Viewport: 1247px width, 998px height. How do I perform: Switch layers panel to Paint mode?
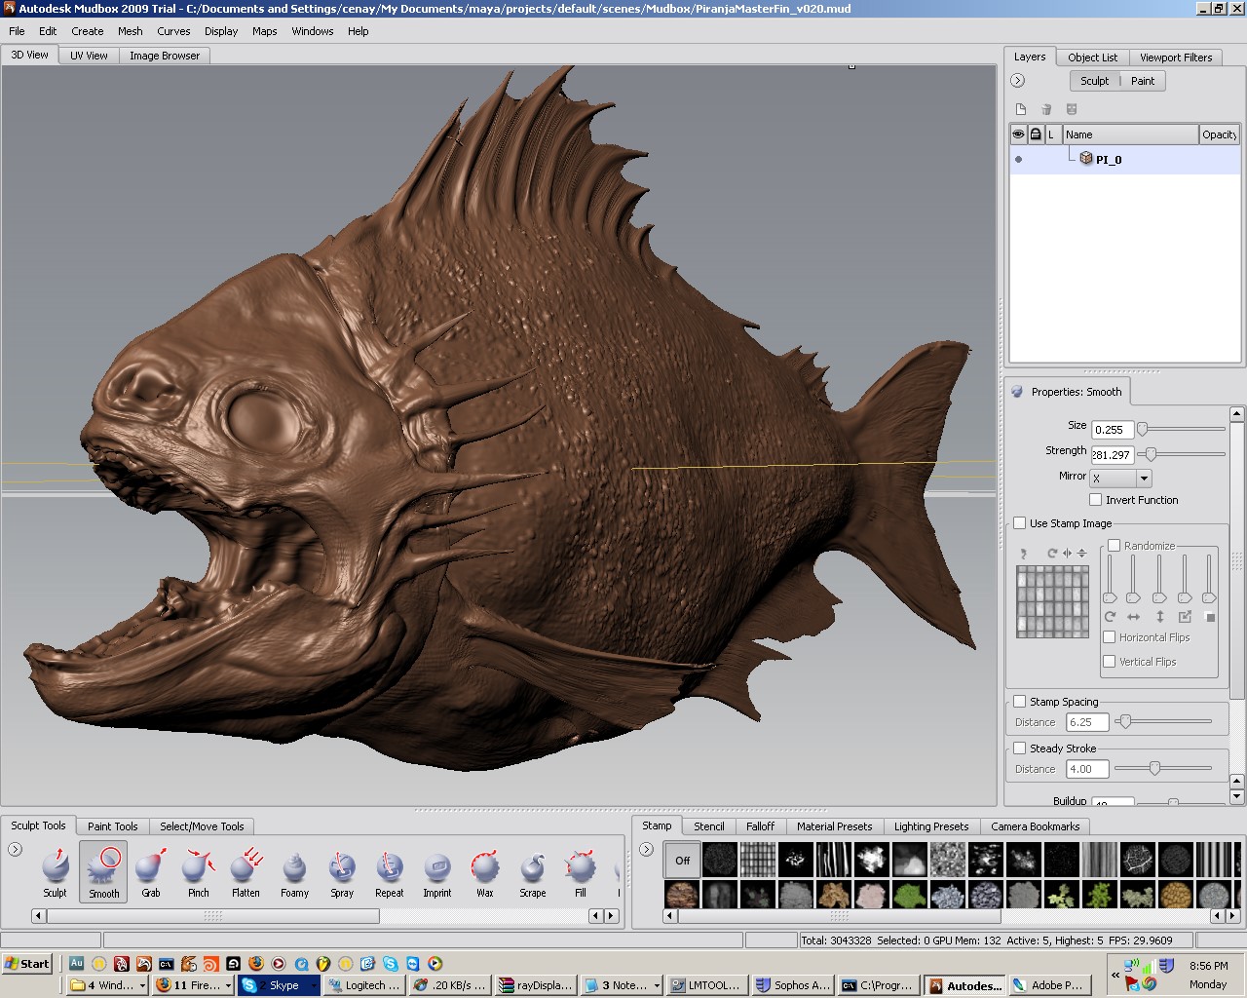tap(1143, 81)
